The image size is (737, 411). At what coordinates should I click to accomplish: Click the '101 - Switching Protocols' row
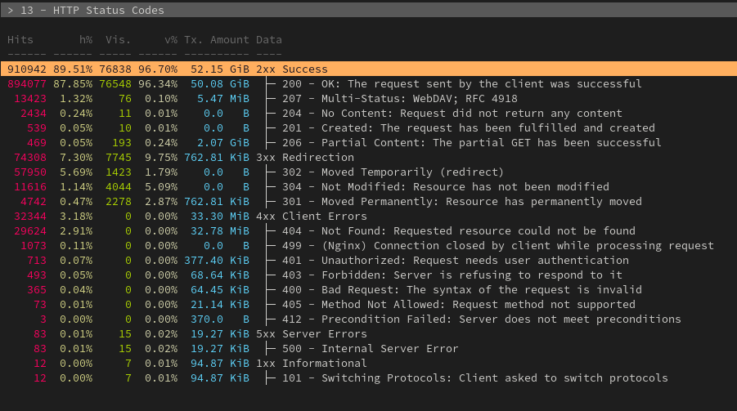[474, 378]
